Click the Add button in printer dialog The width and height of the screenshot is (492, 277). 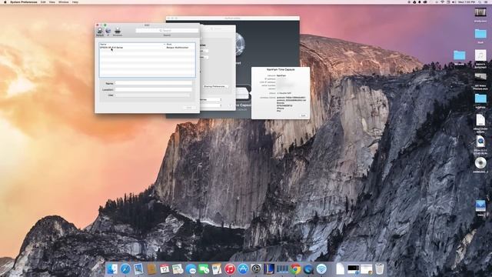(x=189, y=108)
